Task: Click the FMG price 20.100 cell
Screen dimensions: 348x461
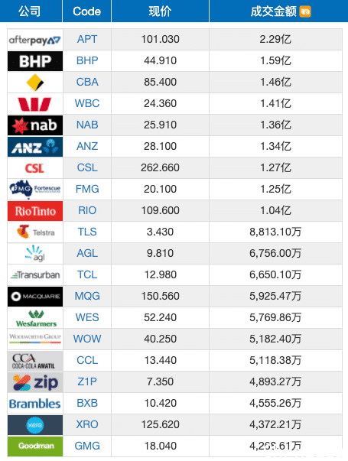Action: 160,189
